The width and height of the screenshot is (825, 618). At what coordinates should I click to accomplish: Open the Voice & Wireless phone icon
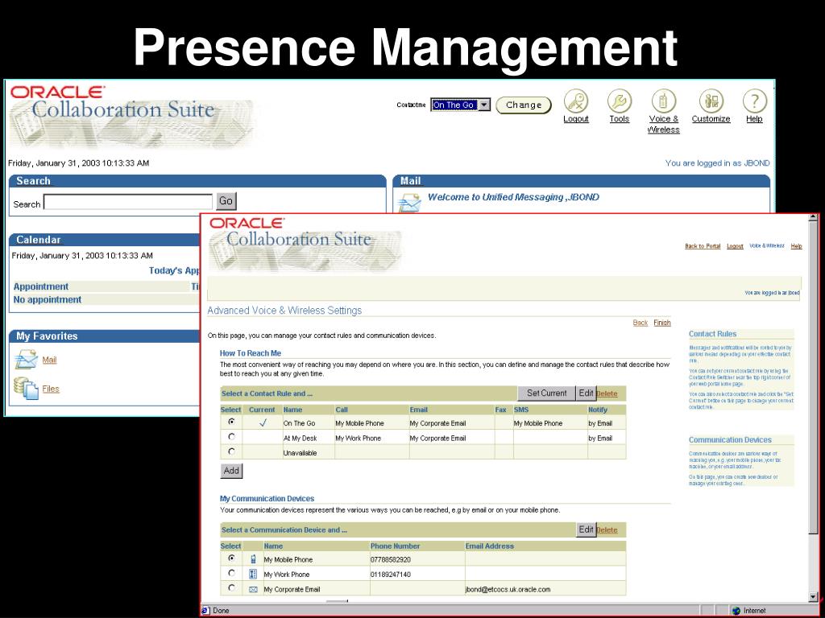pos(663,101)
